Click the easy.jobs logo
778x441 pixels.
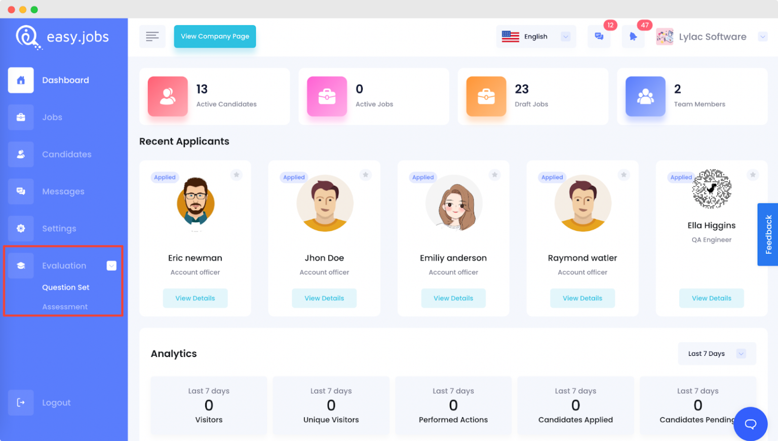tap(62, 36)
